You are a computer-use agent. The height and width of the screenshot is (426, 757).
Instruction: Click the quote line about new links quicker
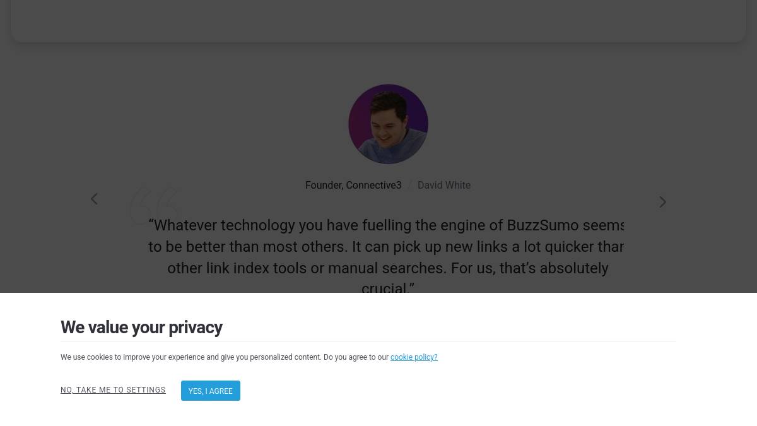click(x=386, y=247)
